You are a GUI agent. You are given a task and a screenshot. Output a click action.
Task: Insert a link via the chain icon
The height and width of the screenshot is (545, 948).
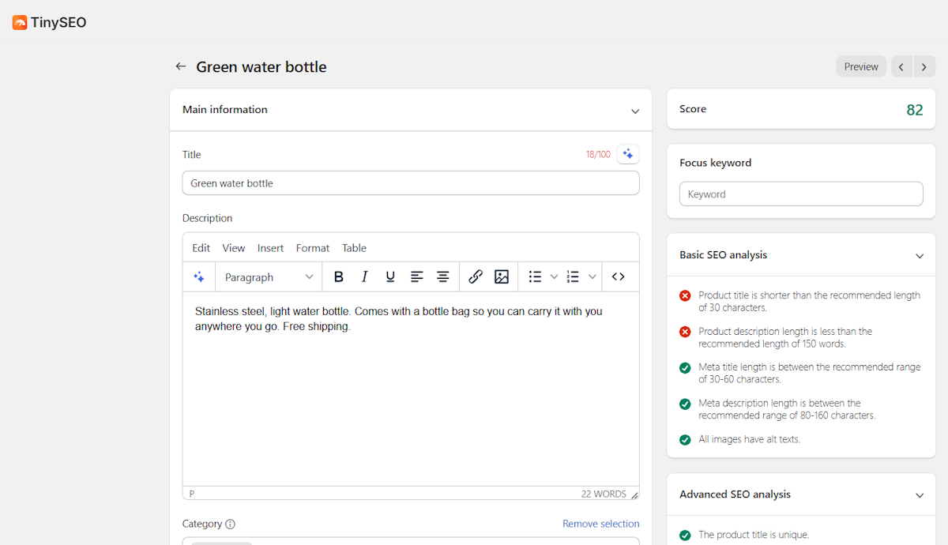pos(476,277)
